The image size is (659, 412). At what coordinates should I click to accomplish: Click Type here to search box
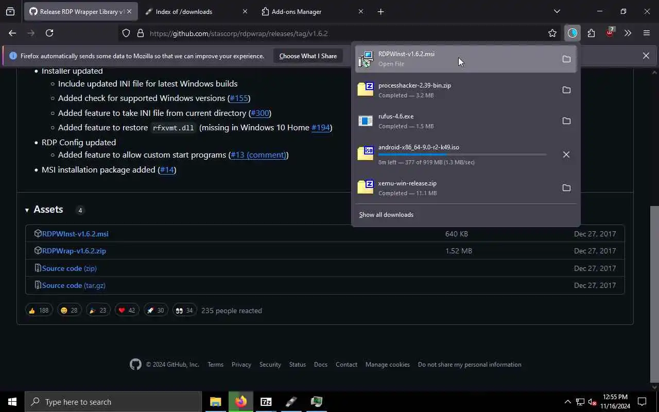[x=113, y=402]
